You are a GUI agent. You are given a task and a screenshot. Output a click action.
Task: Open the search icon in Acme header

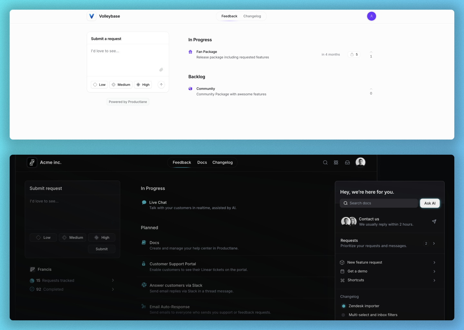325,162
